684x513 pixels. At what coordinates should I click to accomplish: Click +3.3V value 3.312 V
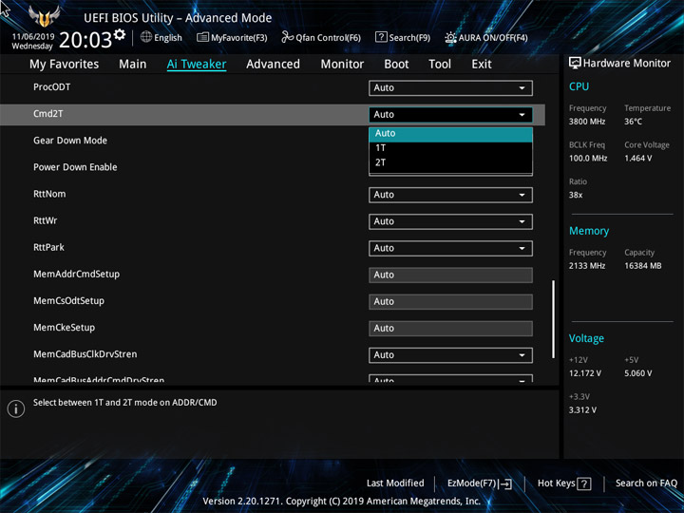[582, 410]
